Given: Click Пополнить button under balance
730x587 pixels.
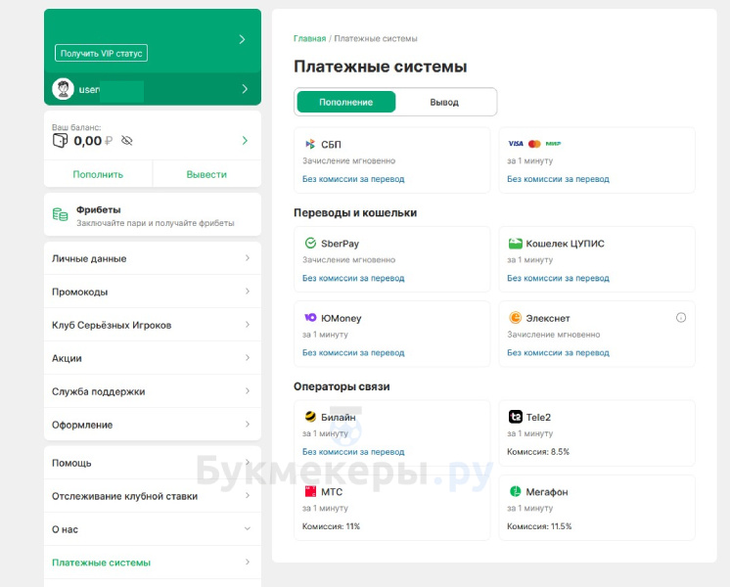Looking at the screenshot, I should 98,174.
